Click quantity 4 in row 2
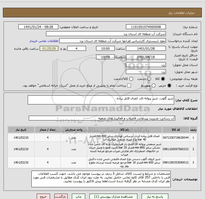This screenshot has height=199, width=205. [x=48, y=149]
